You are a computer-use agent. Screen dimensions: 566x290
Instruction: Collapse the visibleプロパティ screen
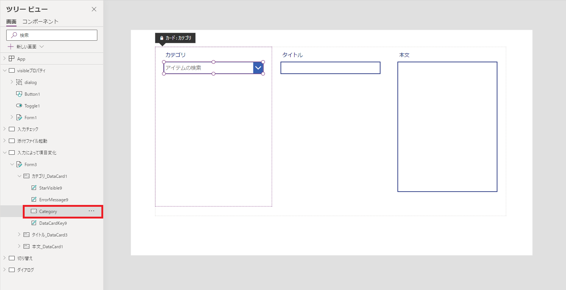pos(4,70)
